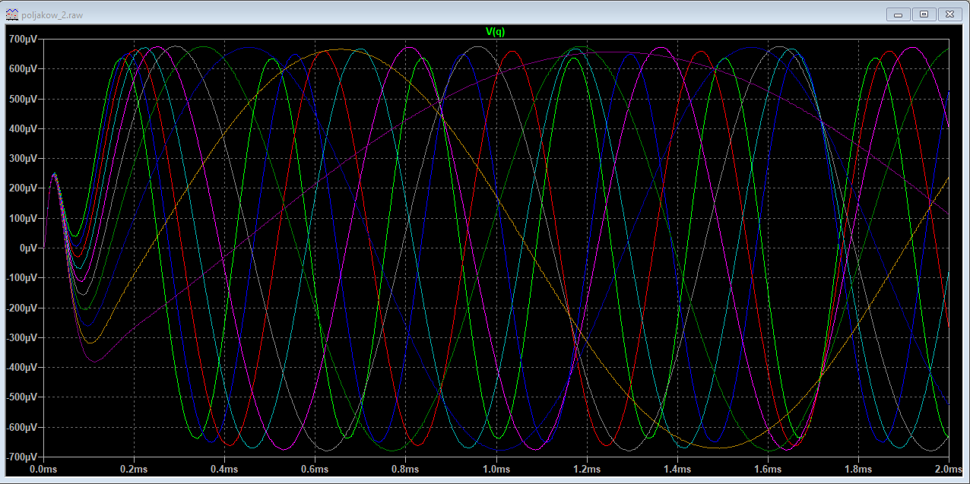Click the -400µV vertical axis label
Image resolution: width=970 pixels, height=484 pixels.
(21, 368)
